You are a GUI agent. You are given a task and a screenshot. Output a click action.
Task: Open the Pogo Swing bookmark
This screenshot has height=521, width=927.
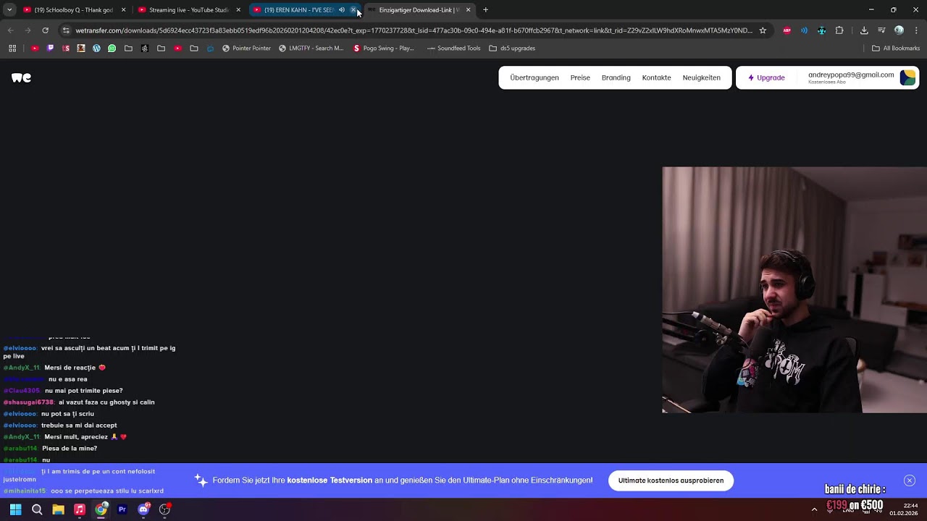click(x=383, y=48)
